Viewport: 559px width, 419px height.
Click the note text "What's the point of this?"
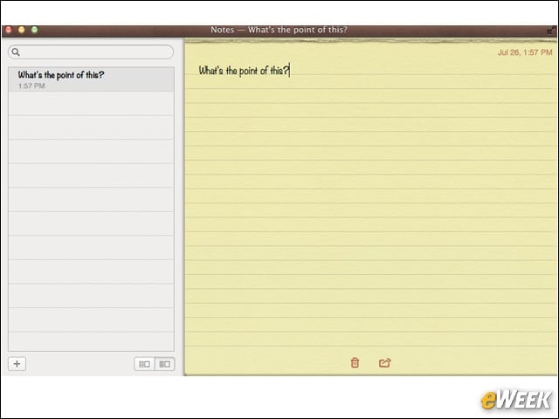point(244,71)
